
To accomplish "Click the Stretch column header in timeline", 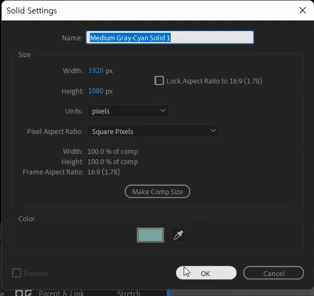I will click(x=129, y=293).
